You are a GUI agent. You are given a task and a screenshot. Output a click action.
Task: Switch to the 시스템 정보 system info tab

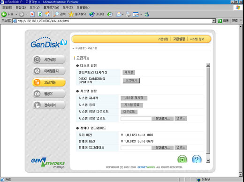coord(197,39)
